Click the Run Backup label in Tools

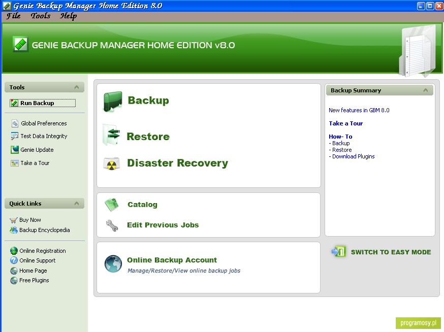point(37,103)
